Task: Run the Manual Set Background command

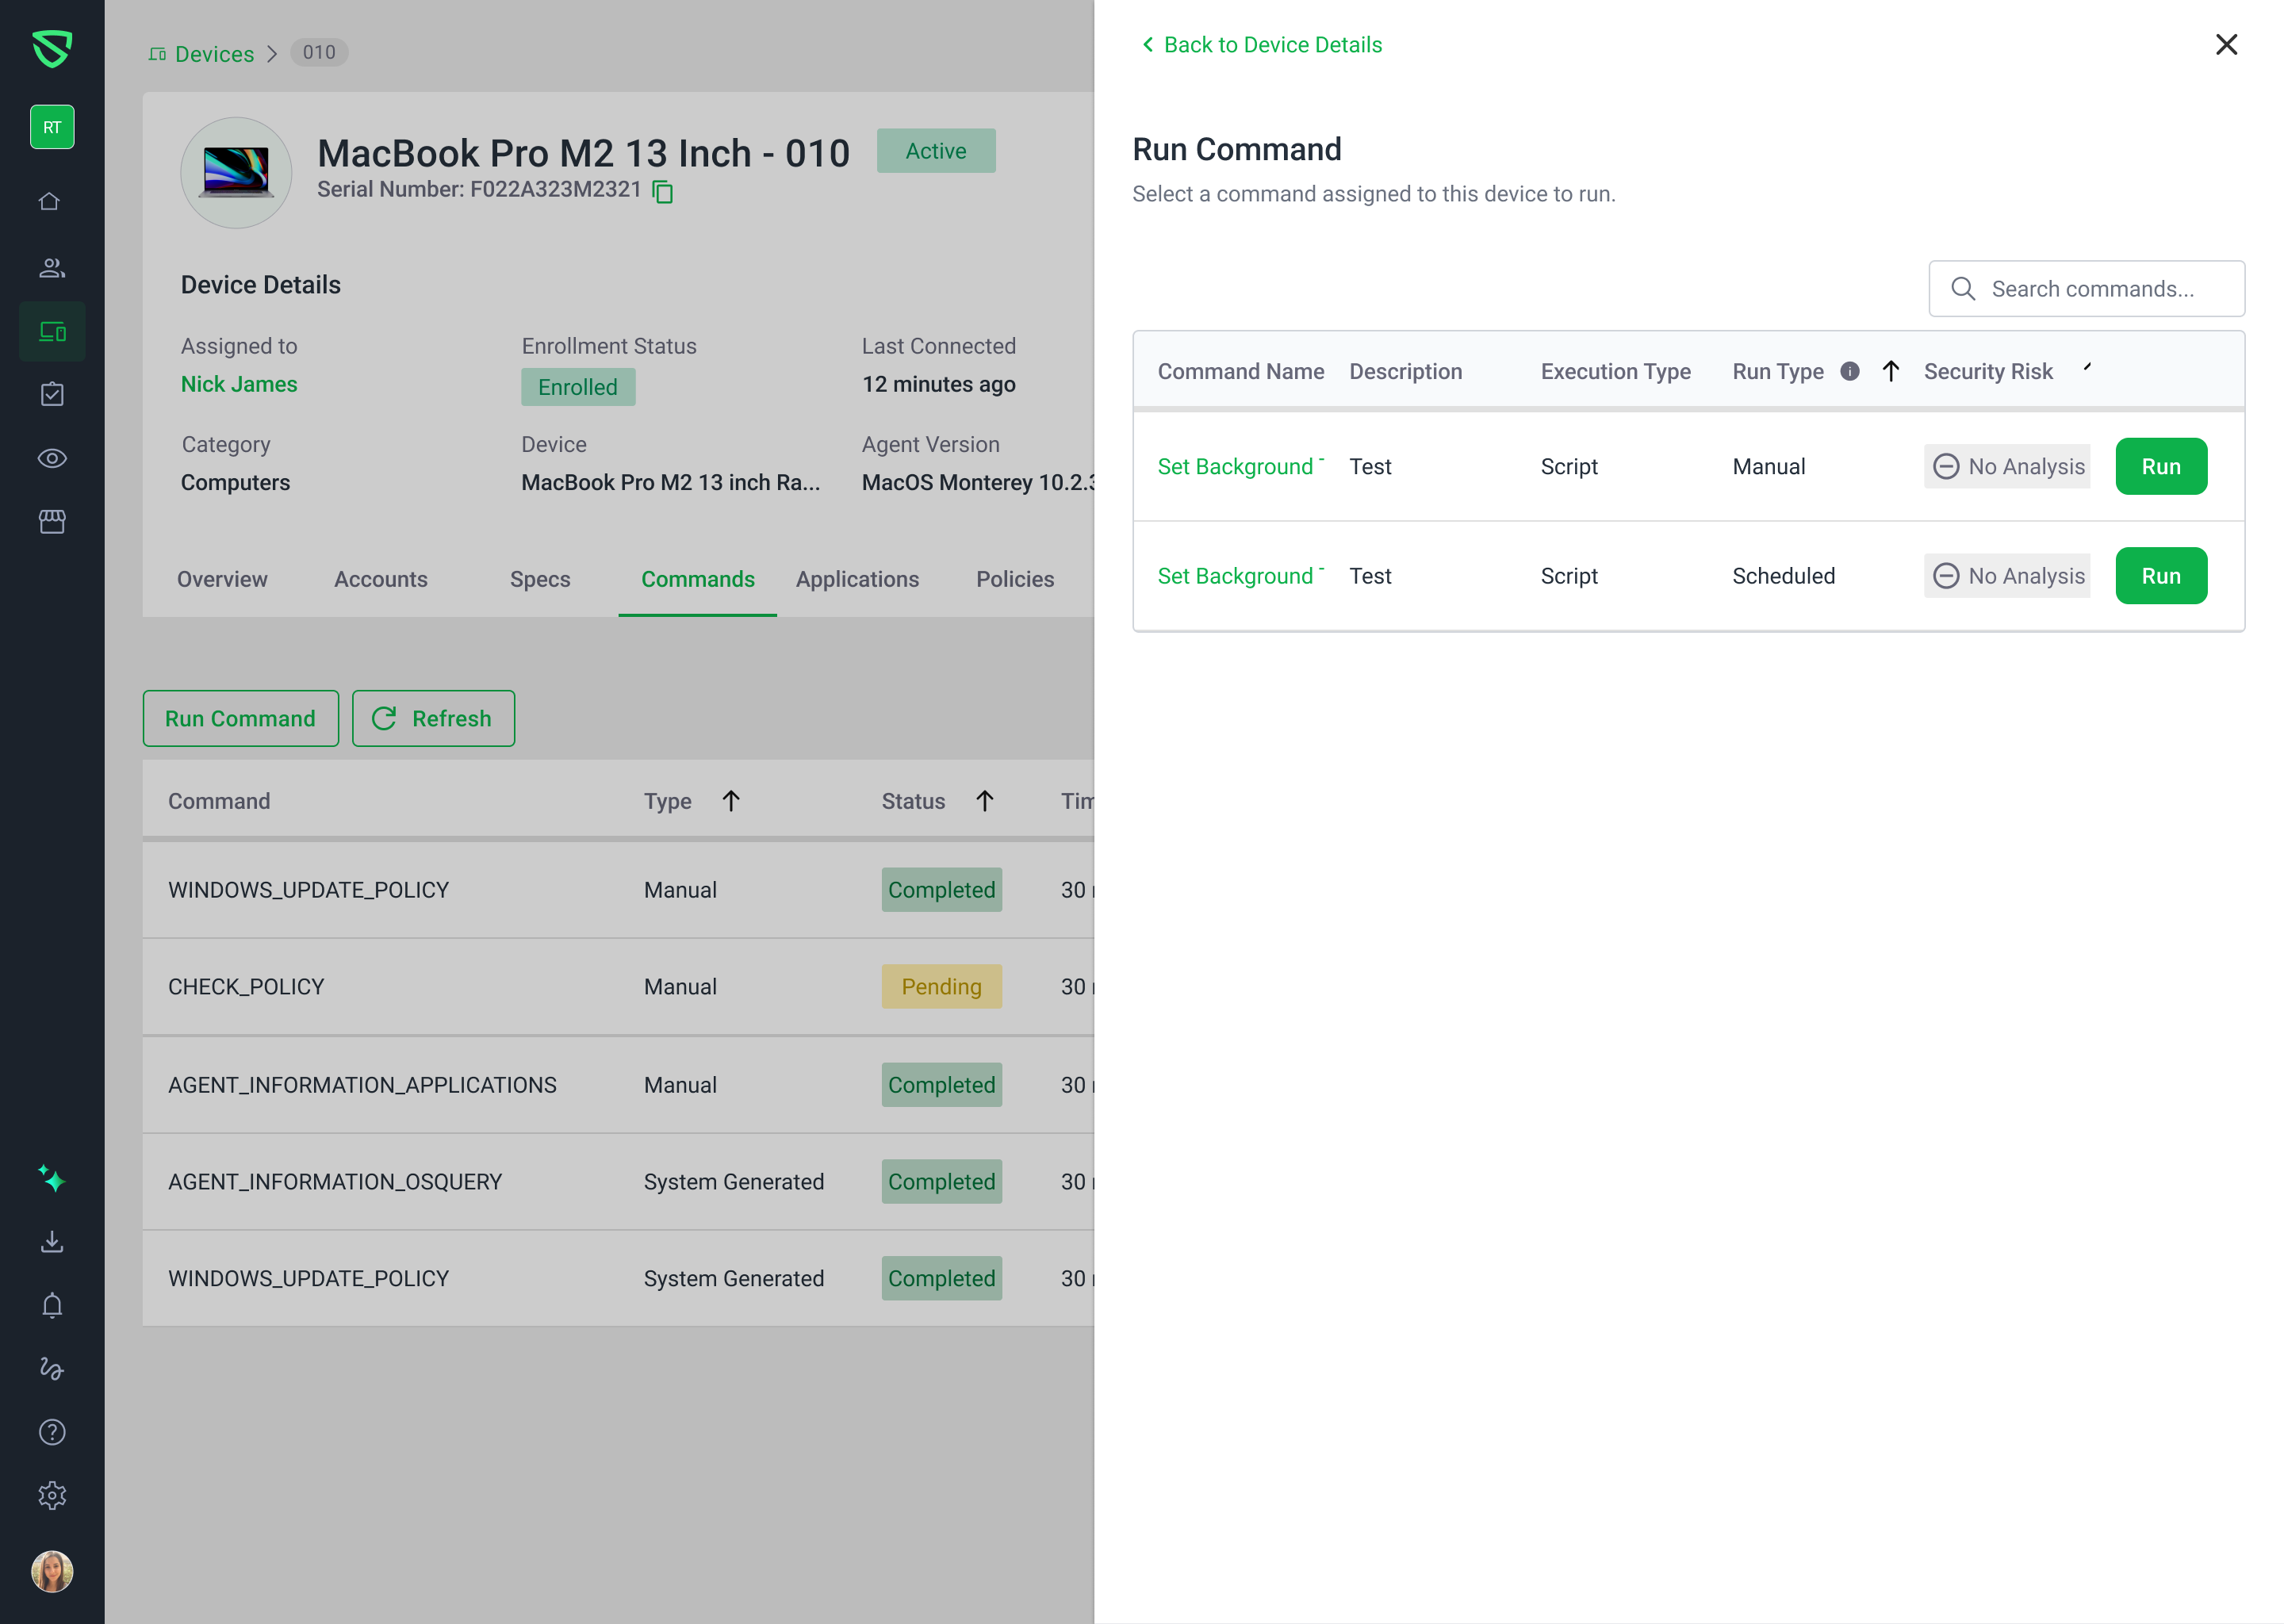Action: 2160,467
